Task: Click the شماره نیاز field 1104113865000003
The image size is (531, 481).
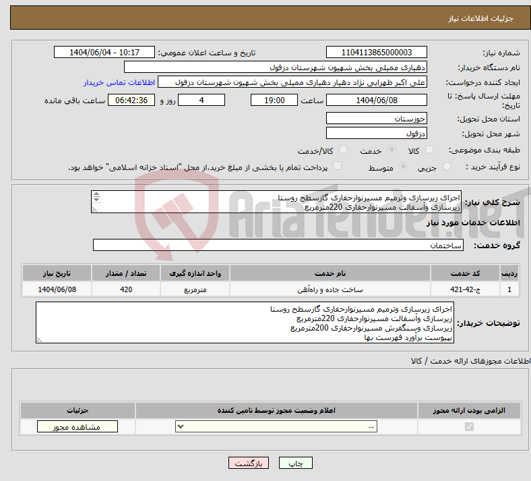Action: click(377, 53)
